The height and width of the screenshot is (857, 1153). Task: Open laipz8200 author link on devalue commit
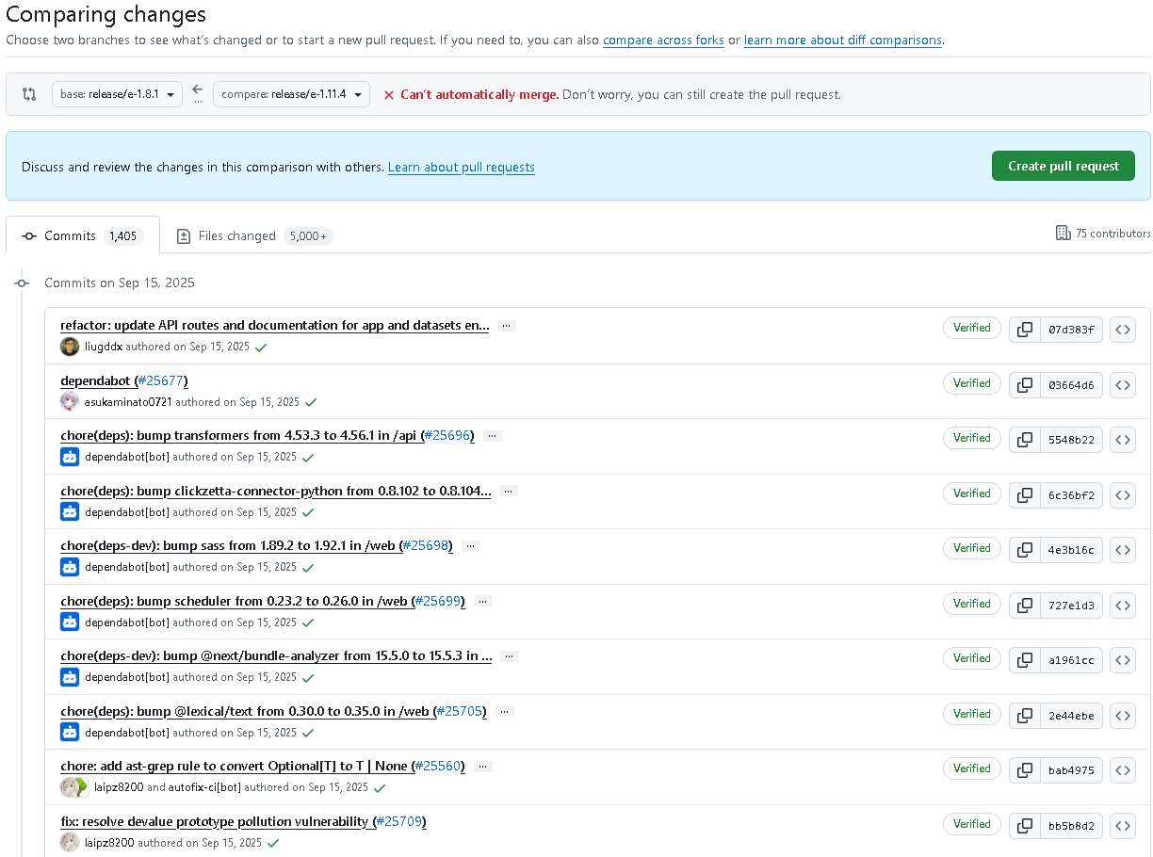pos(109,843)
